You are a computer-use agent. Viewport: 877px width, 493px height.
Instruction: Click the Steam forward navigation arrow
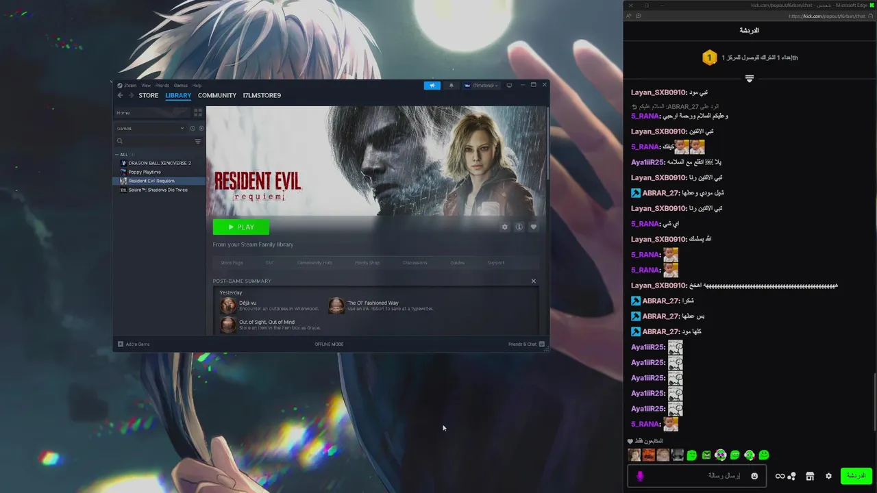pos(130,95)
